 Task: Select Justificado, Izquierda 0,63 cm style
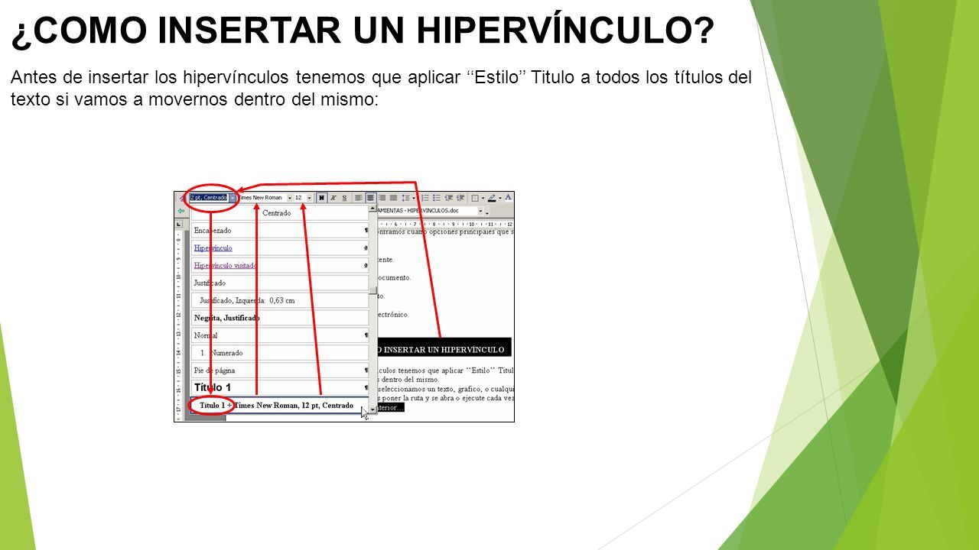point(279,300)
